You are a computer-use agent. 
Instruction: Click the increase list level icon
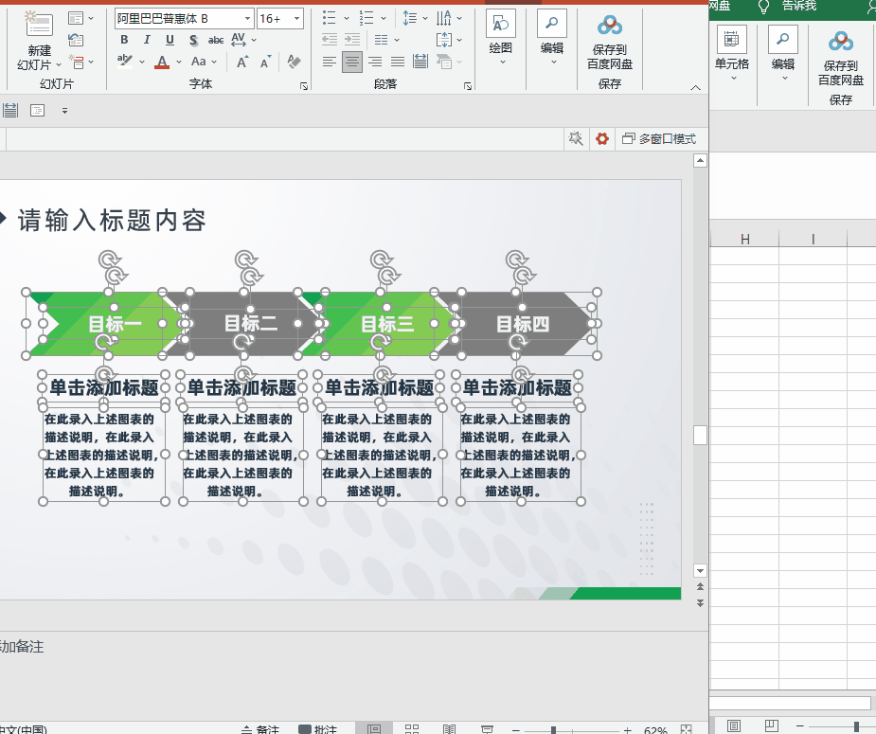(352, 40)
